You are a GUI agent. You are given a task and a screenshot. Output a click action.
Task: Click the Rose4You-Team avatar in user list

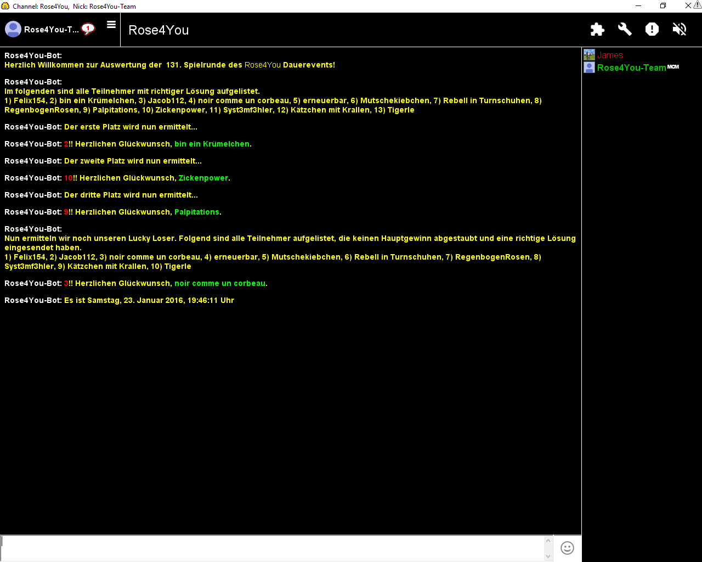589,68
